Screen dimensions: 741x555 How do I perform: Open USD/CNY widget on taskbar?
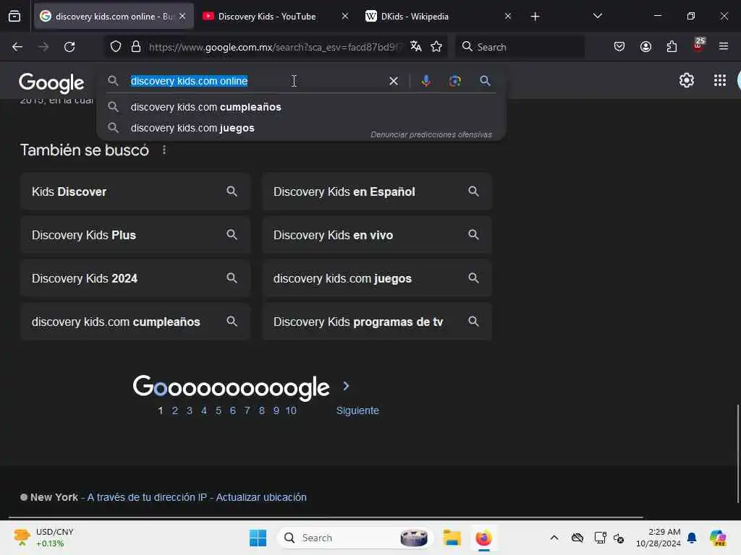click(x=44, y=538)
